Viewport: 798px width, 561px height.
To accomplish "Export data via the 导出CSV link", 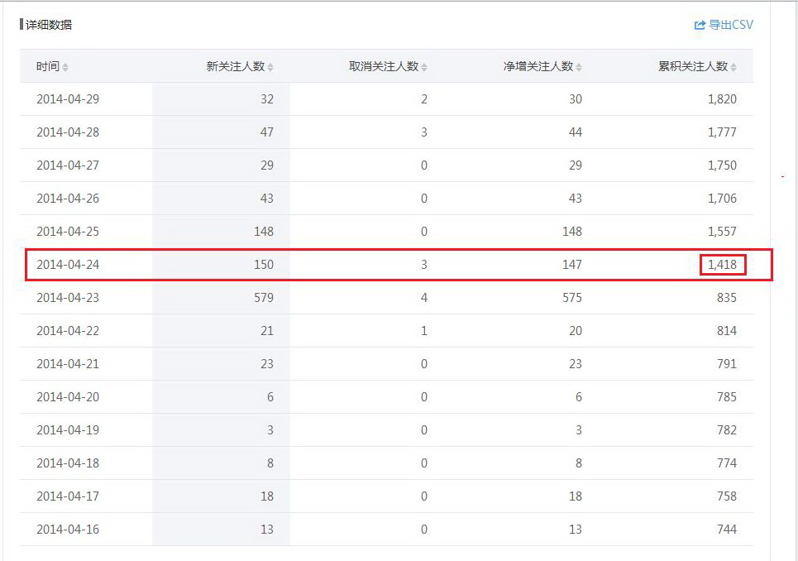I will (x=730, y=25).
